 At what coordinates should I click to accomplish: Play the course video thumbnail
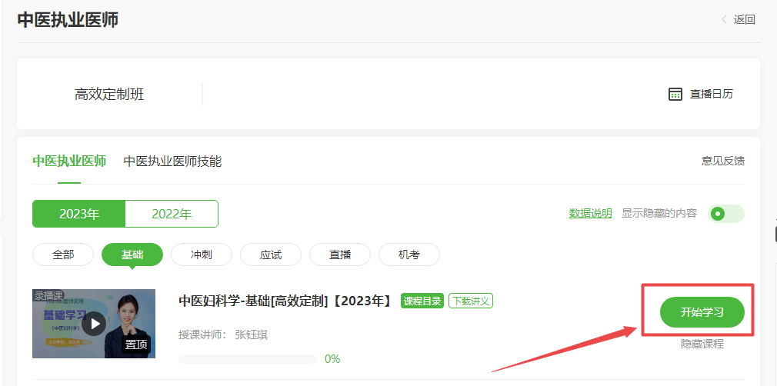(94, 323)
